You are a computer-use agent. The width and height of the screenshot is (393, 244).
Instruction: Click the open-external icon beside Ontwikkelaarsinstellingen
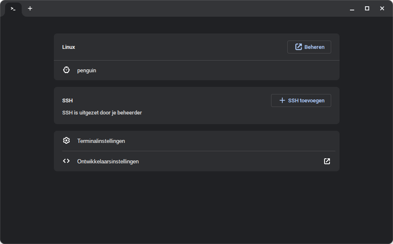[327, 161]
